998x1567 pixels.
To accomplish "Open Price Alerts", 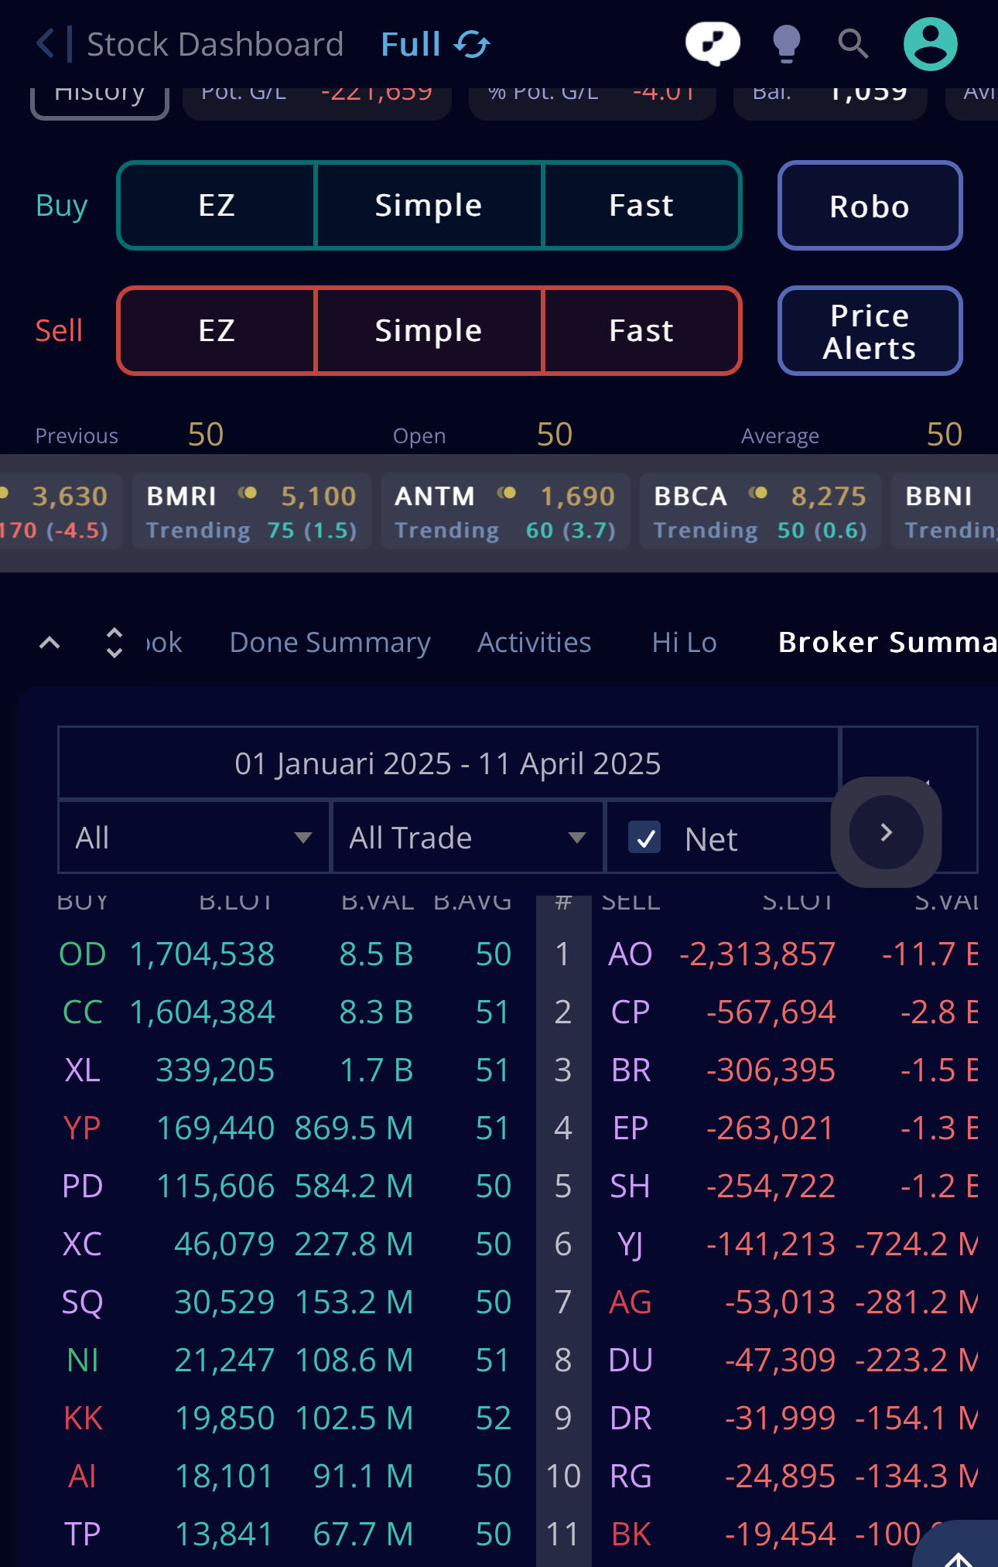I will click(870, 331).
